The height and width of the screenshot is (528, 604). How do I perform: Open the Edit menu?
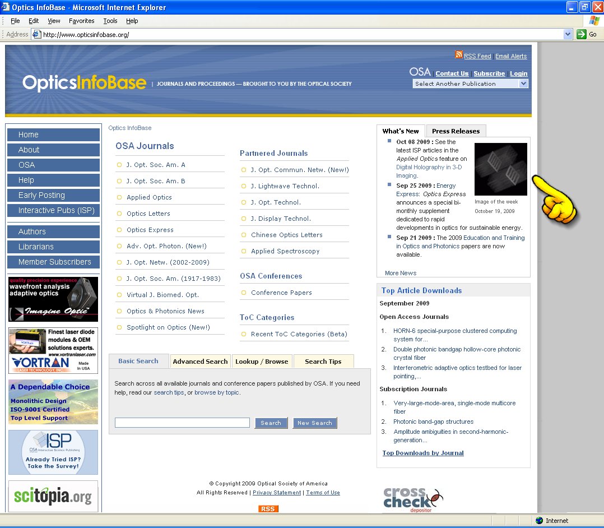coord(34,21)
